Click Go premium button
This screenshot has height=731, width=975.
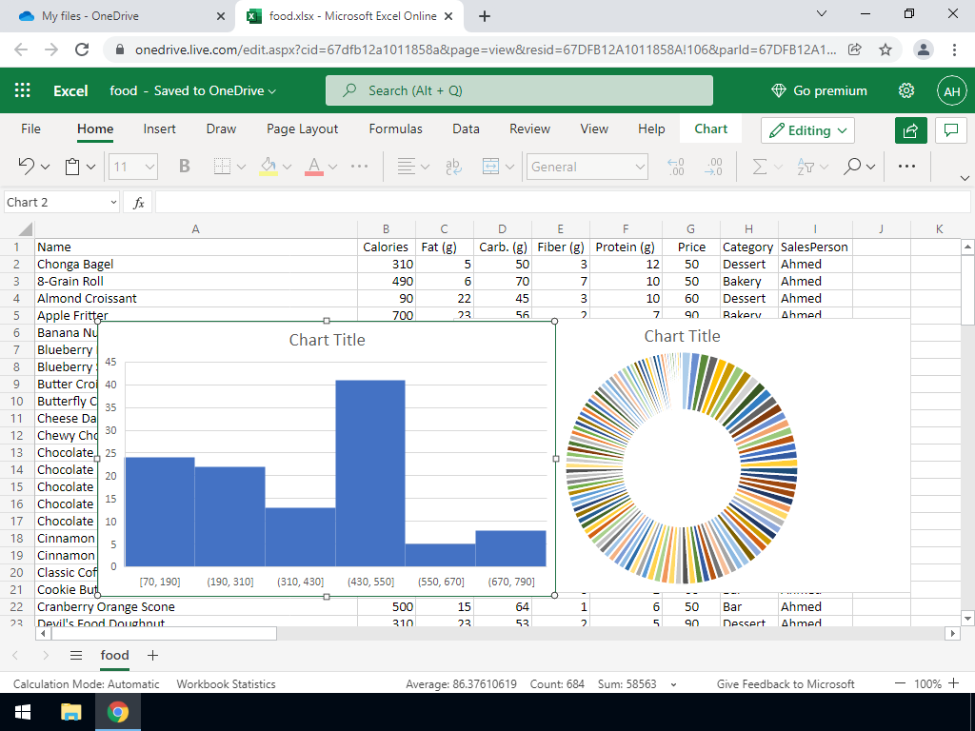click(x=819, y=90)
